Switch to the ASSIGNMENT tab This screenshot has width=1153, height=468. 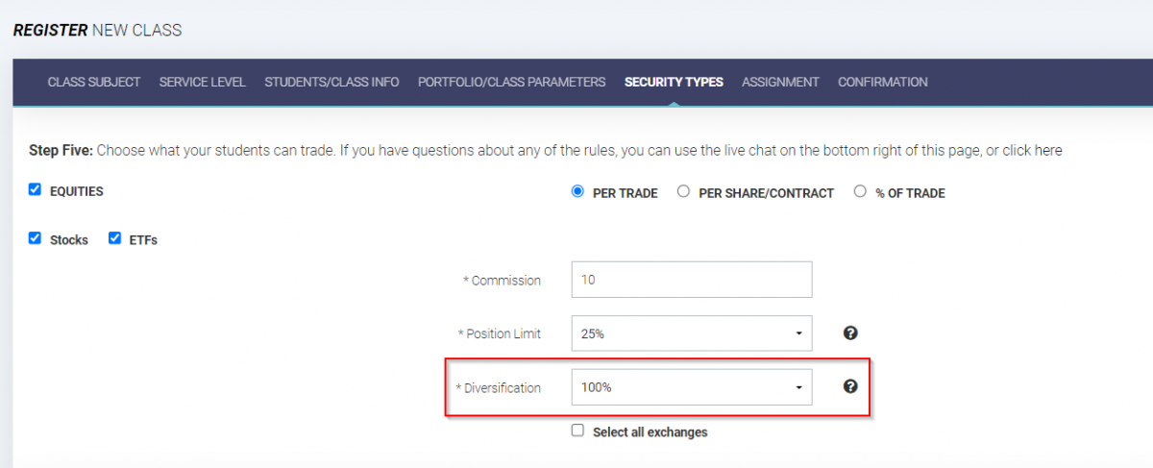[780, 83]
